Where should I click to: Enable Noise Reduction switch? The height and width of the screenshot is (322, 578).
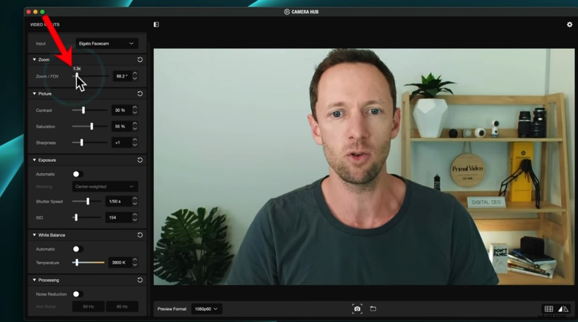pyautogui.click(x=77, y=294)
